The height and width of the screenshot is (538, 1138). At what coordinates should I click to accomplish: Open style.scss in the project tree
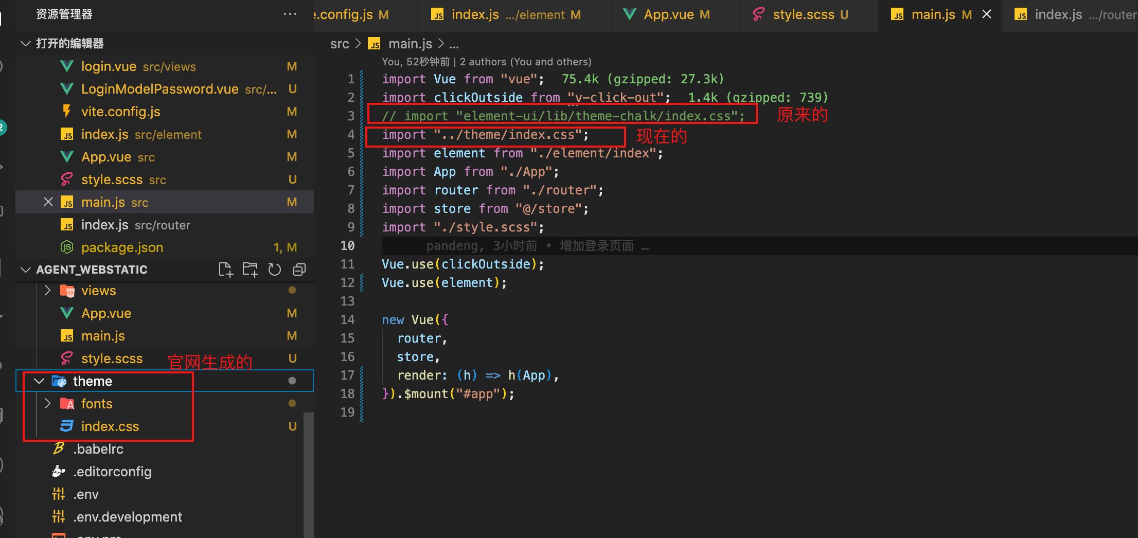[165, 358]
